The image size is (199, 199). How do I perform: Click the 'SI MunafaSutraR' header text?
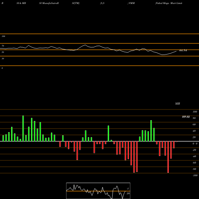pos(49,3)
